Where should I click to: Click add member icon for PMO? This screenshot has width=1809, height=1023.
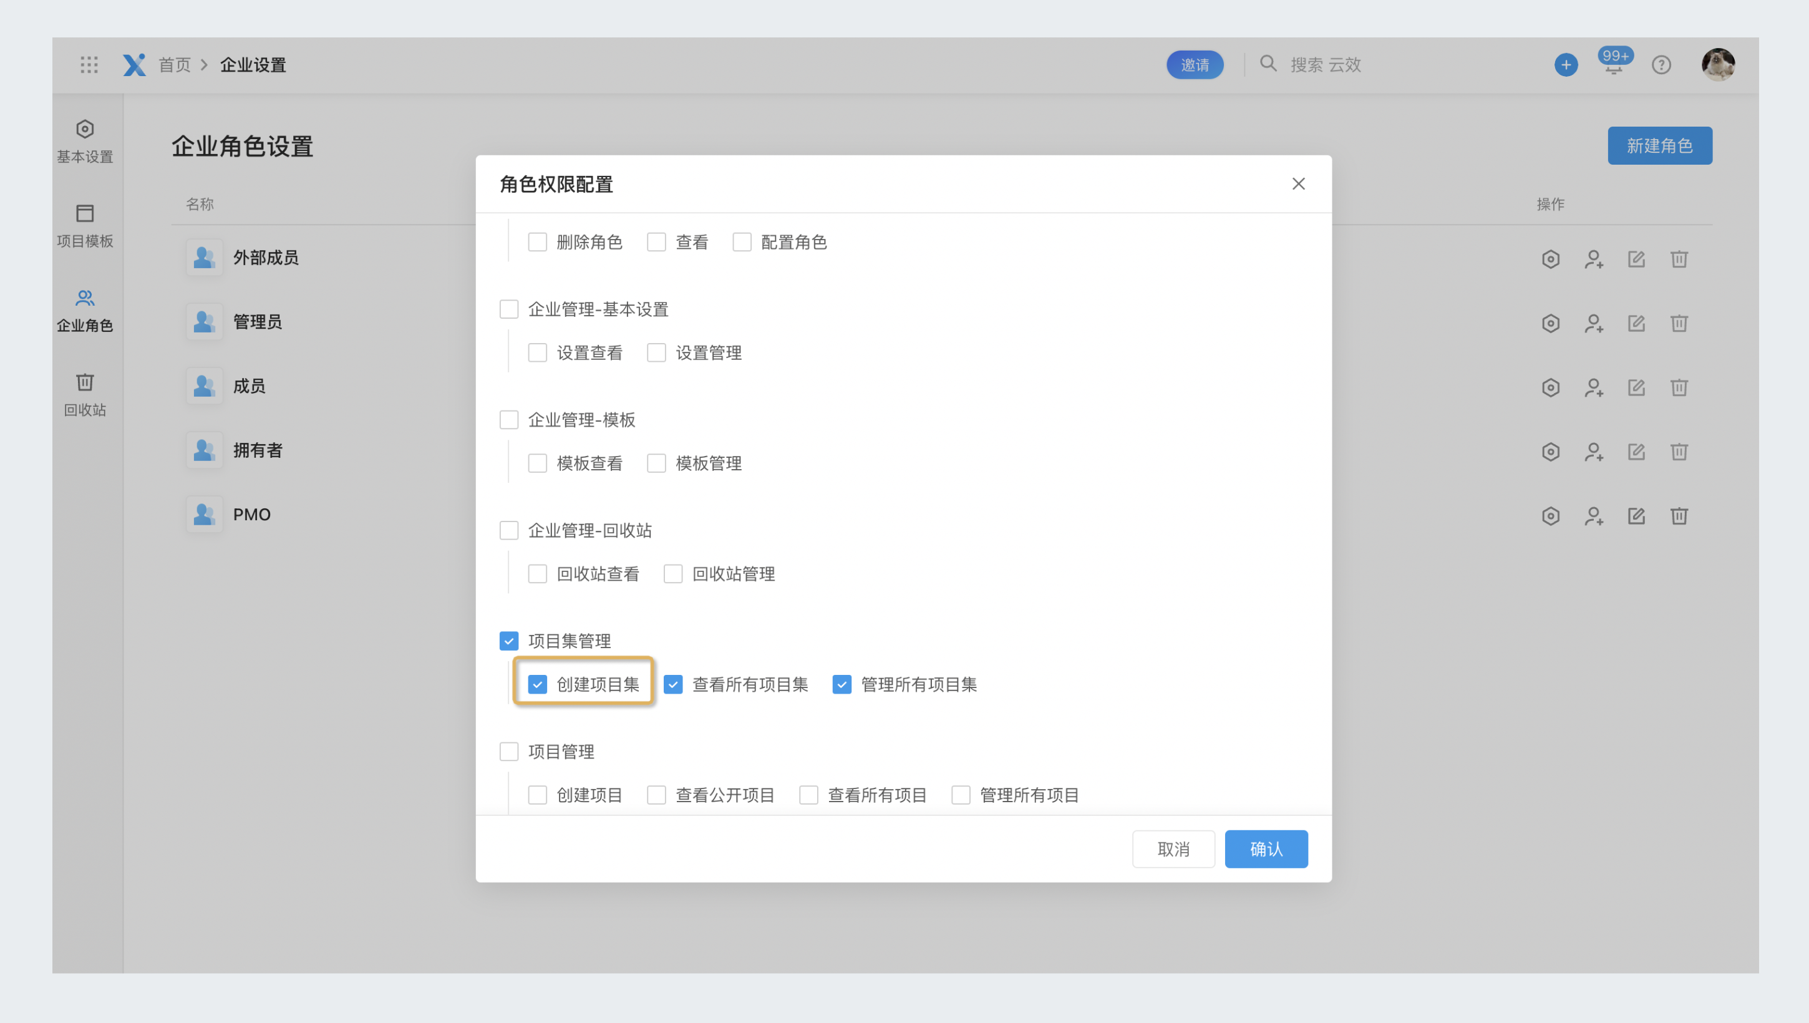(1593, 516)
